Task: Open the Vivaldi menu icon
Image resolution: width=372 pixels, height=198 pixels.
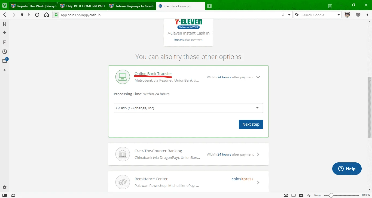Action: [x=5, y=6]
